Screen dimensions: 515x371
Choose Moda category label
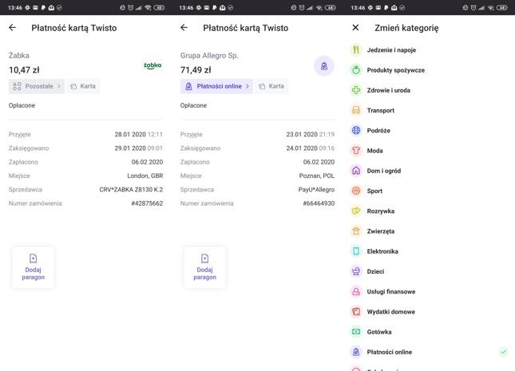point(374,150)
